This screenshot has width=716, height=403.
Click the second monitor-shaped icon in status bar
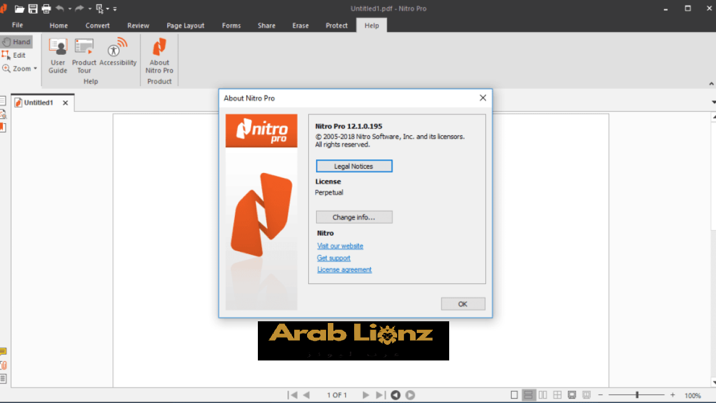(x=586, y=395)
